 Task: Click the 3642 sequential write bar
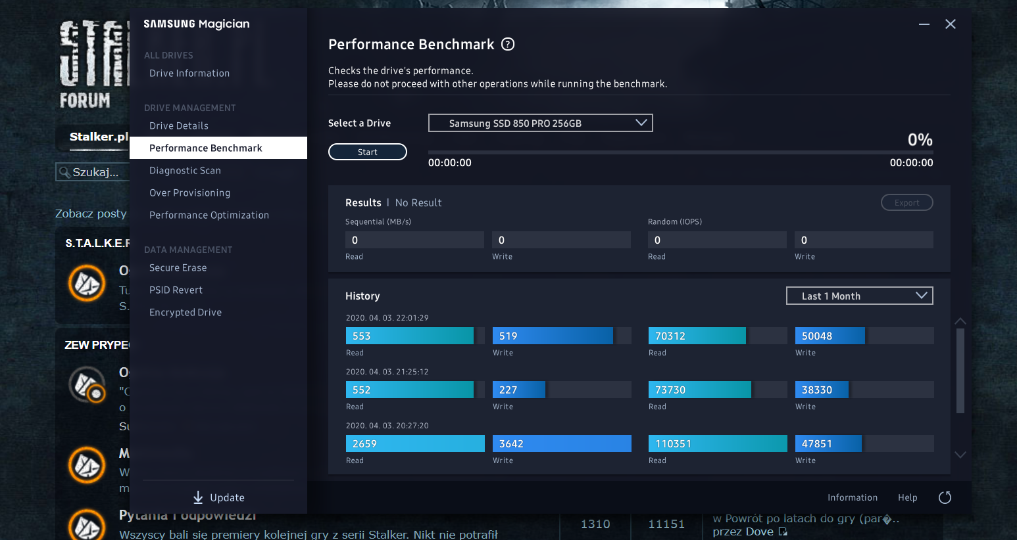pos(562,443)
